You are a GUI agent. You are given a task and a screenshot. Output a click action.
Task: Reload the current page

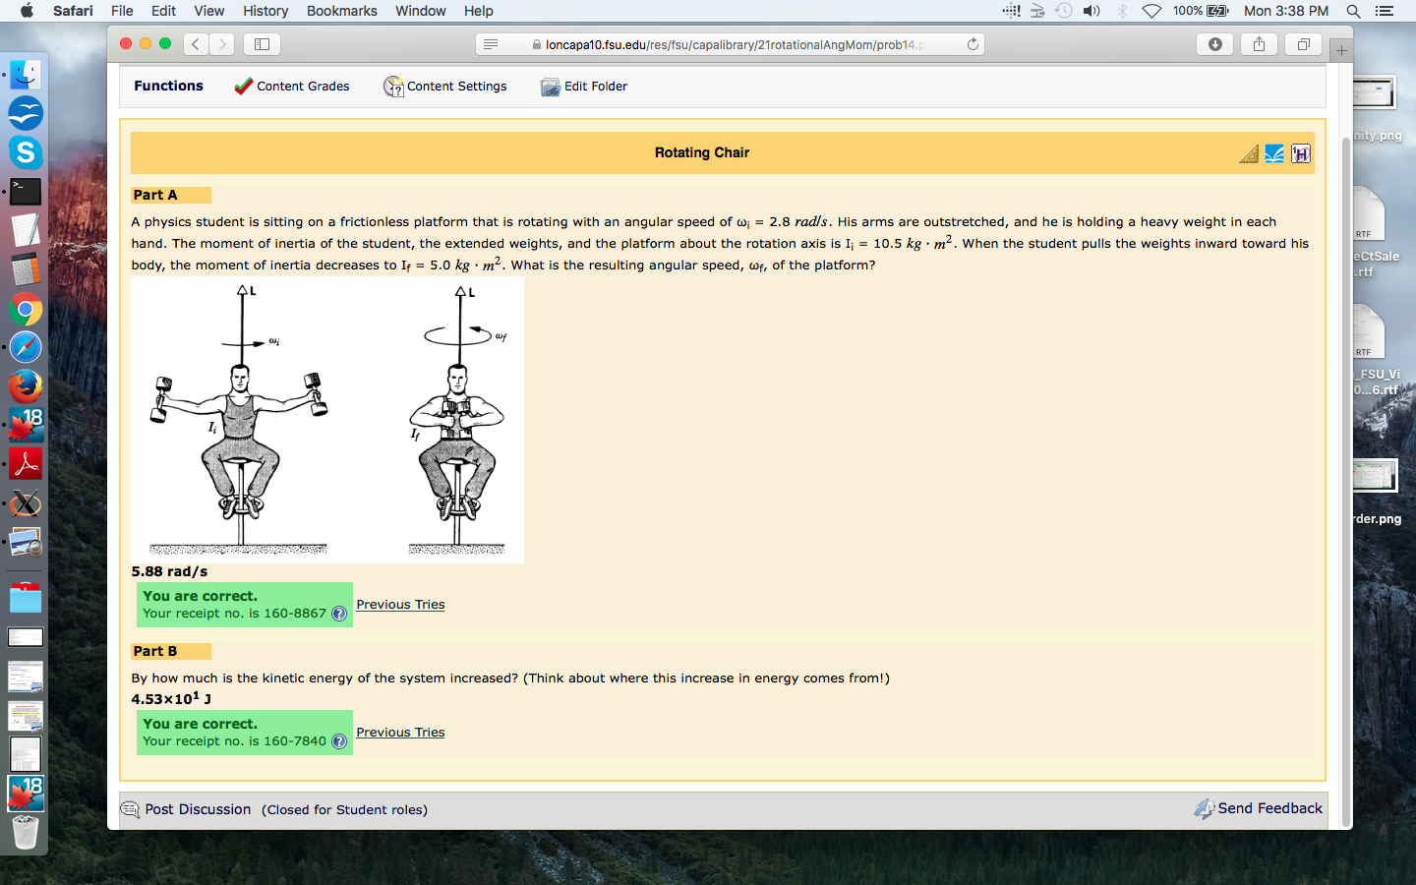click(x=973, y=44)
